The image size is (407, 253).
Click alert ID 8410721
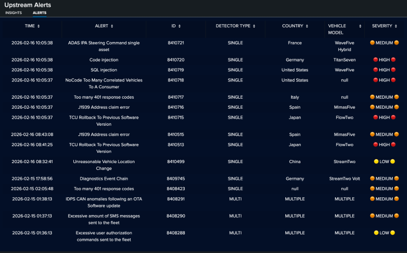click(176, 43)
